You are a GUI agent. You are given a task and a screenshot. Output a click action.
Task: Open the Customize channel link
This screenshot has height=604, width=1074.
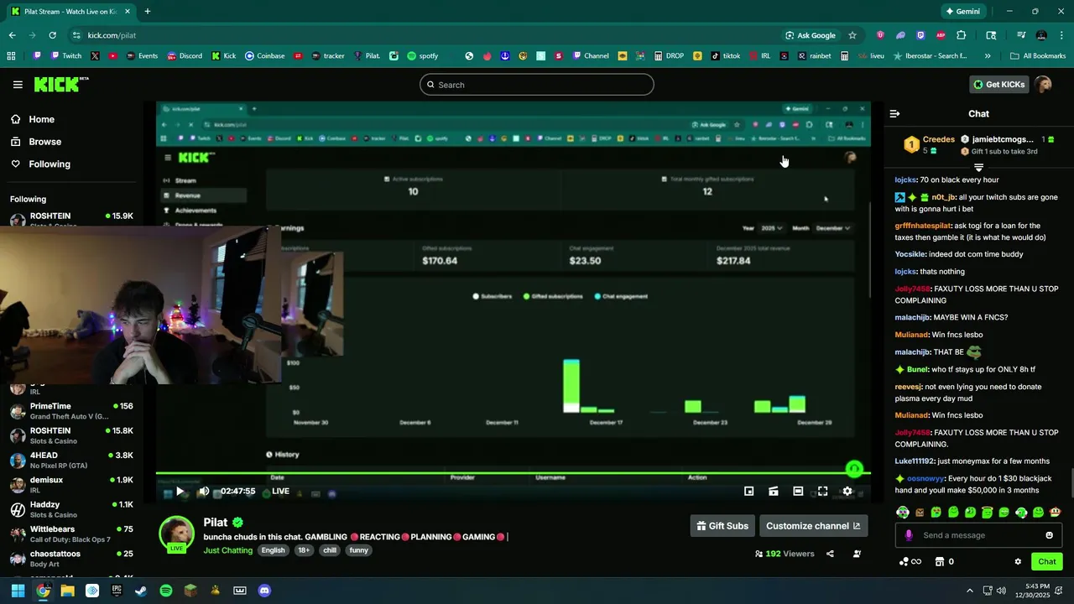click(813, 526)
